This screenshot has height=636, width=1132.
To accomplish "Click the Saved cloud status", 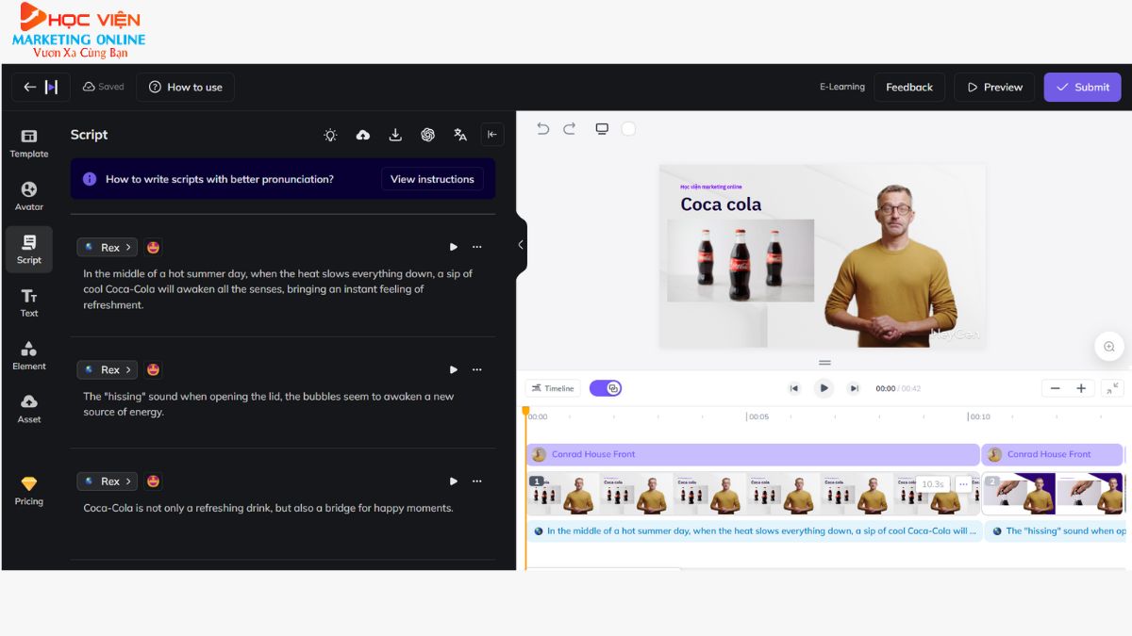I will (x=104, y=87).
